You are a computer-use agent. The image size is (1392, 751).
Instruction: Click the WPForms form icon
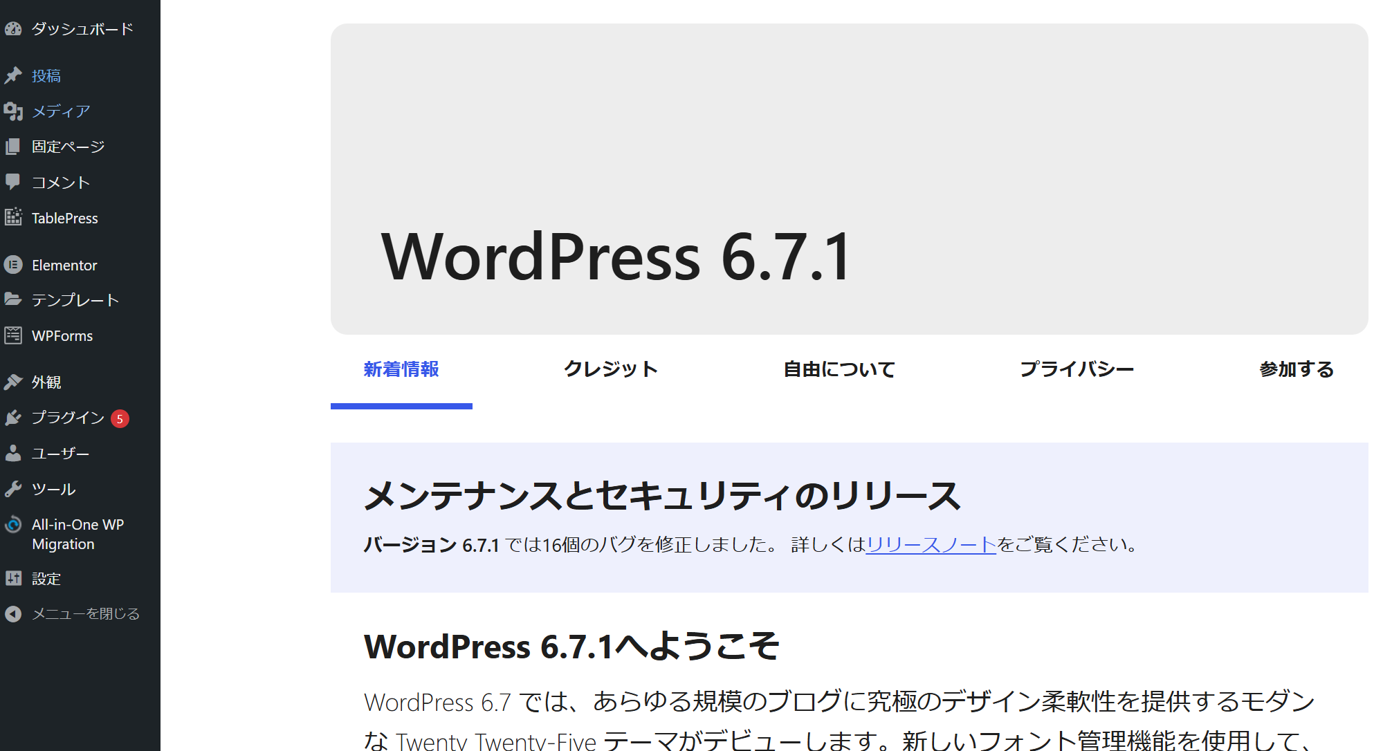[13, 335]
